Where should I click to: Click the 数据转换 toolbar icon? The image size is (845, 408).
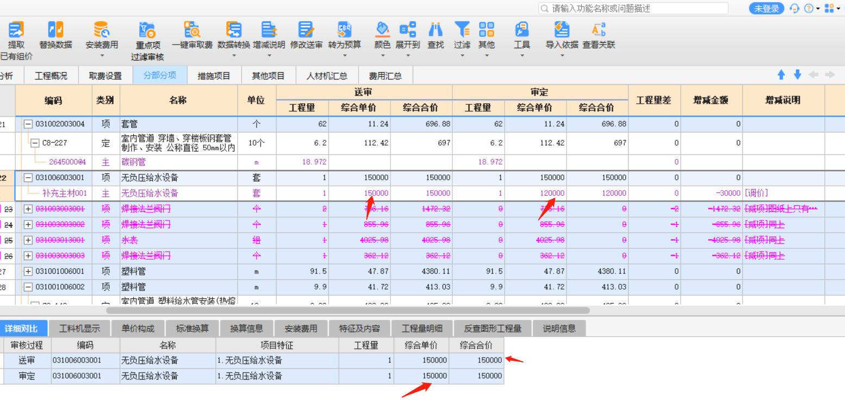(234, 29)
